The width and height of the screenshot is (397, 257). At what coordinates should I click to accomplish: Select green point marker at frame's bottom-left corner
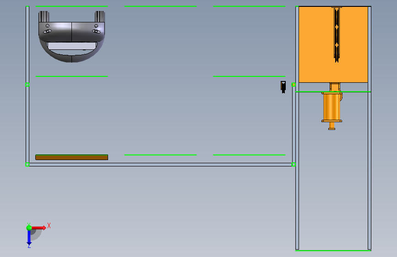[27, 165]
